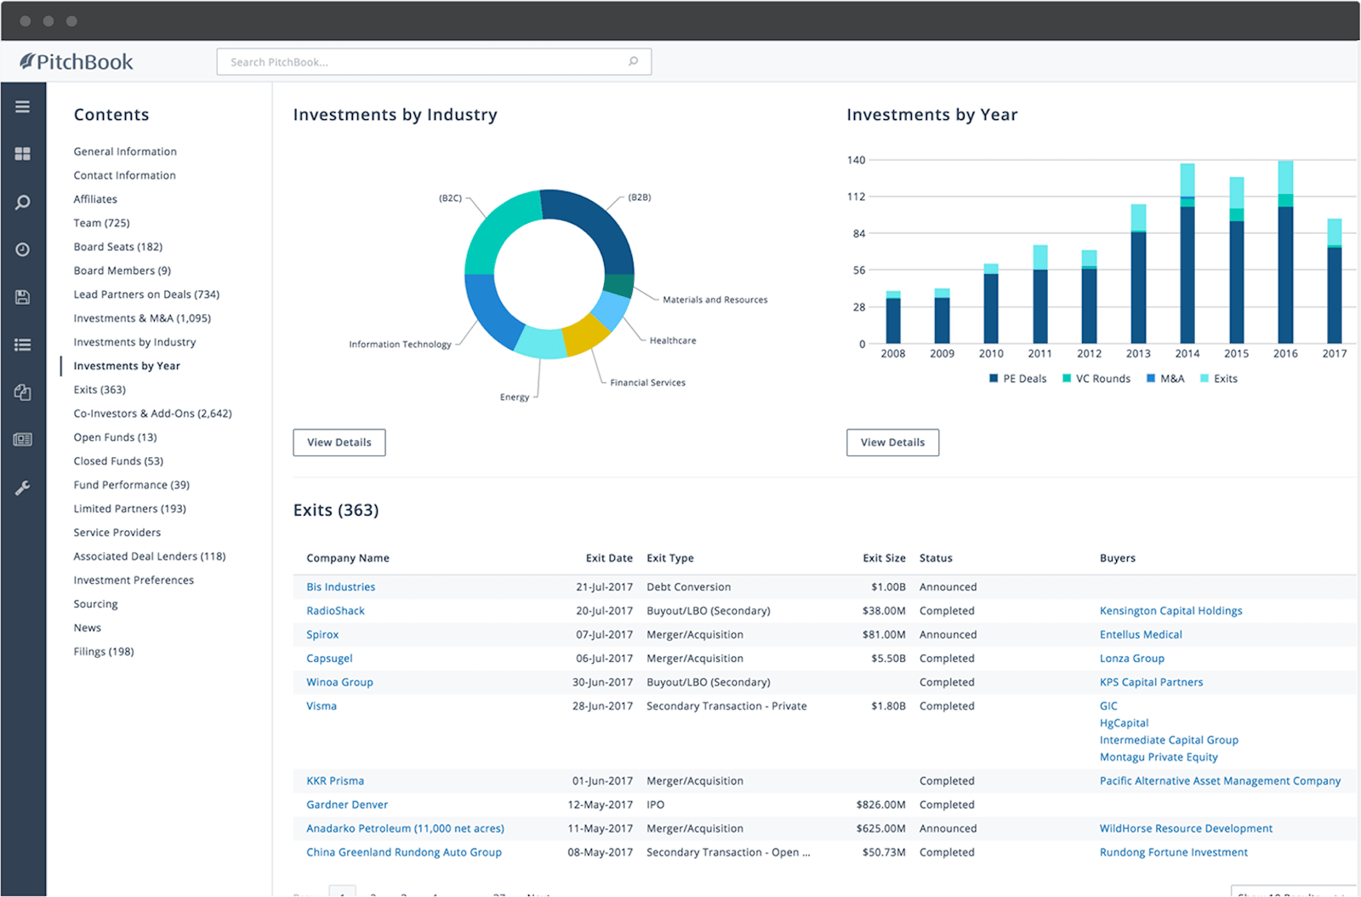The width and height of the screenshot is (1361, 897).
Task: Open the RadioShack company link
Action: click(335, 611)
